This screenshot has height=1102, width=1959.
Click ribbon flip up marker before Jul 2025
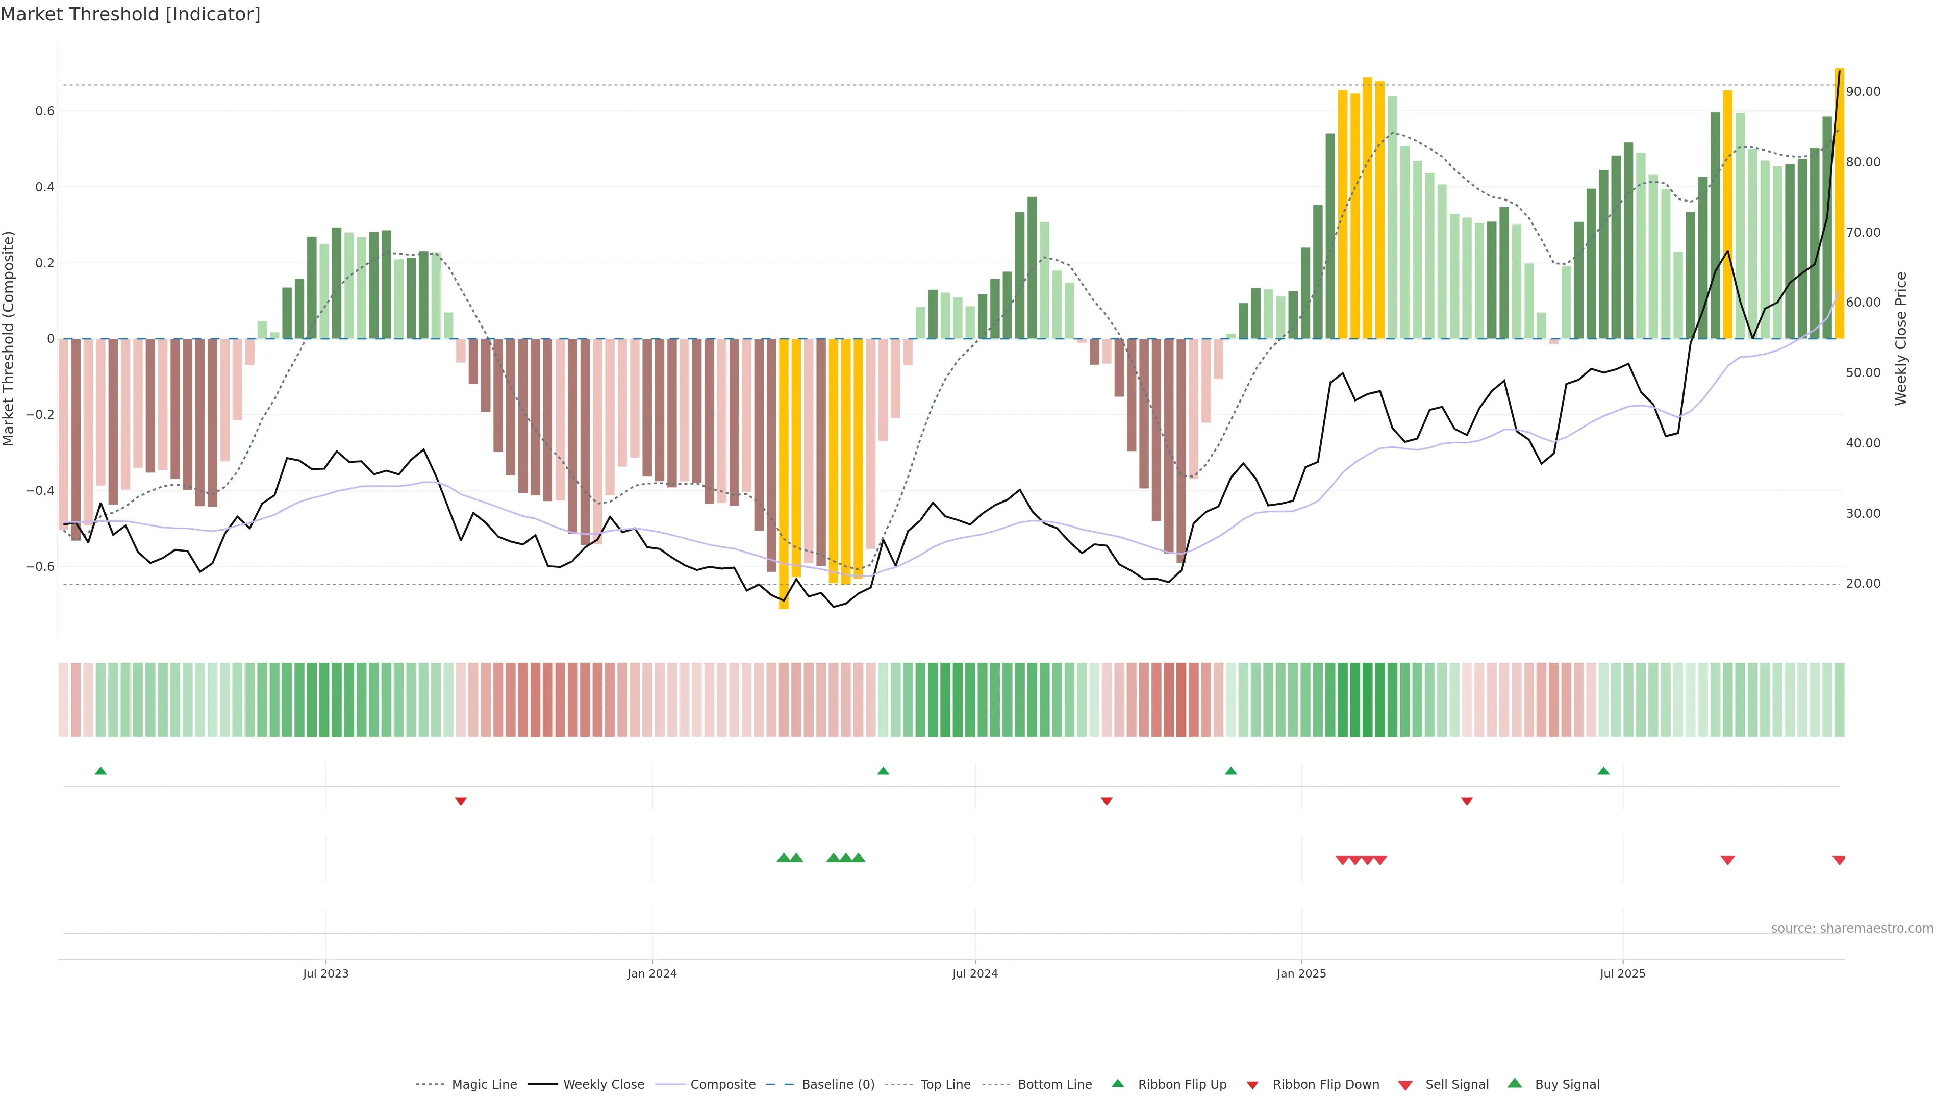coord(1603,771)
